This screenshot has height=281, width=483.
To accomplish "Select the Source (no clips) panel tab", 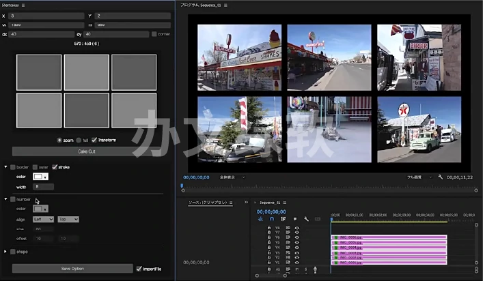I will pyautogui.click(x=208, y=203).
